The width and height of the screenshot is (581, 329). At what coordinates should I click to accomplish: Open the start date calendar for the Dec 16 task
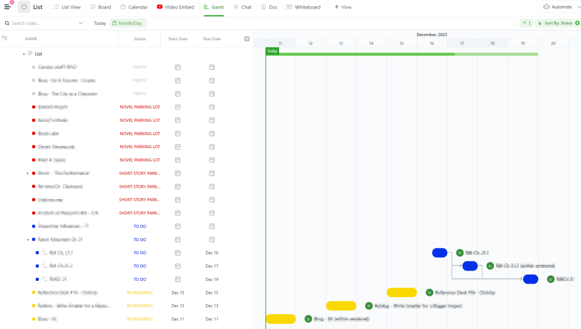tap(178, 252)
